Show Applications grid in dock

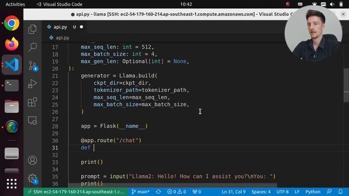tap(11, 183)
